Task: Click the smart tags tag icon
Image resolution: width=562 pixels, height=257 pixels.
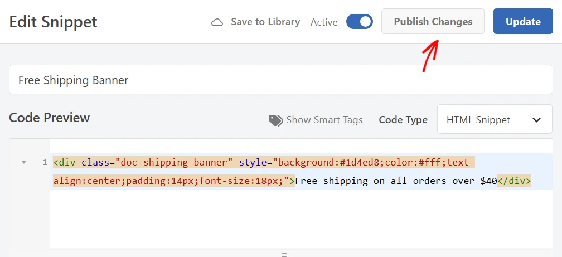Action: 275,120
